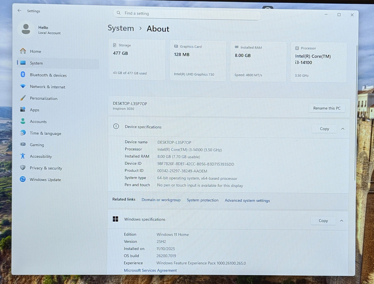
Task: Collapse the Windows specifications section chevron
Action: coord(342,221)
